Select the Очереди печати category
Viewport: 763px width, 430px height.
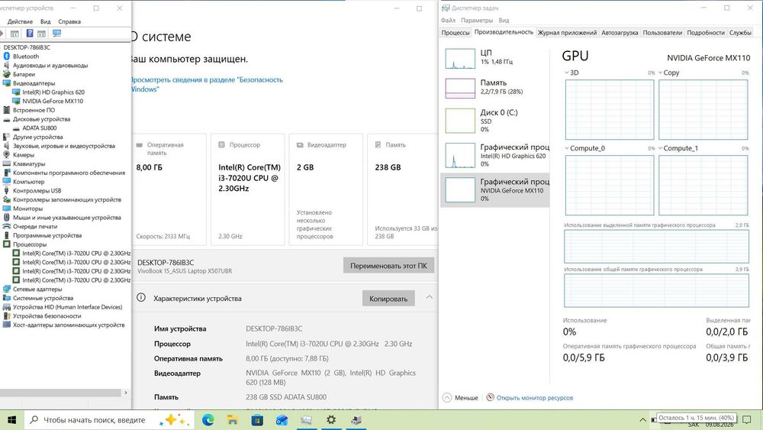point(34,226)
